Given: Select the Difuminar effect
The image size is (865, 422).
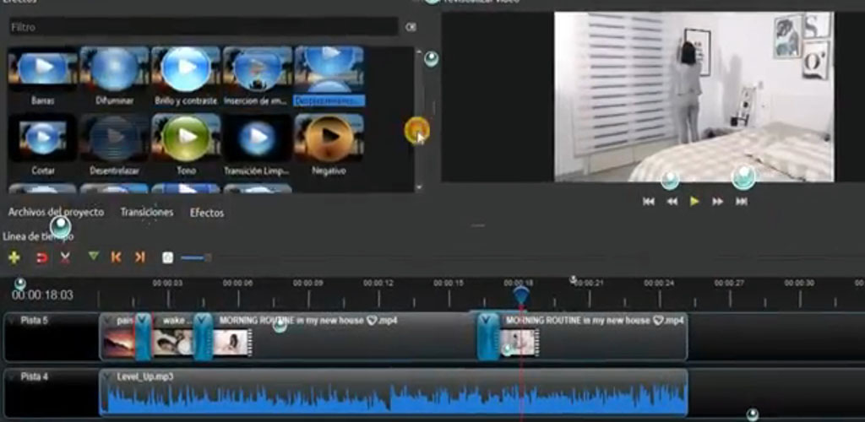Looking at the screenshot, I should pyautogui.click(x=115, y=76).
